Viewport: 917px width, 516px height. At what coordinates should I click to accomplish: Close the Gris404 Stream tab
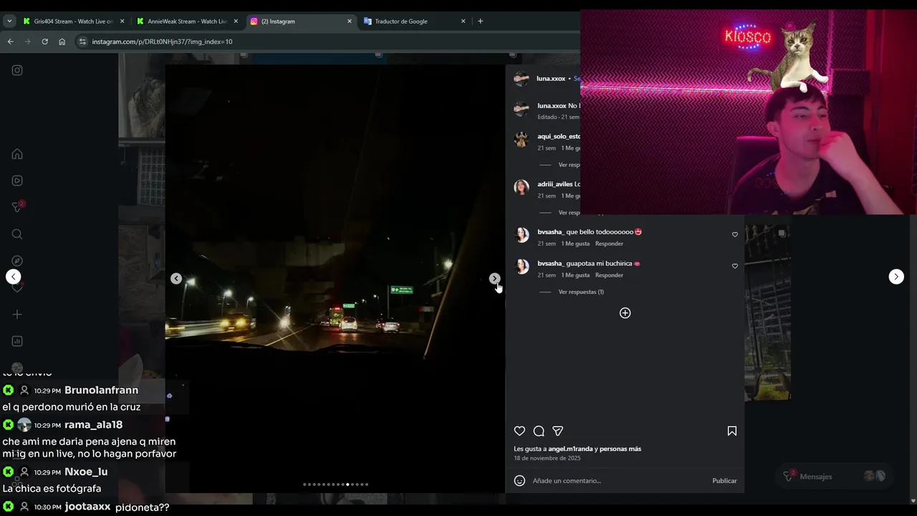122,21
